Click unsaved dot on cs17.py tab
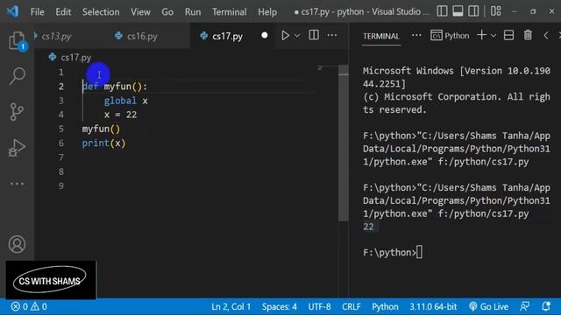561x315 pixels. coord(265,35)
